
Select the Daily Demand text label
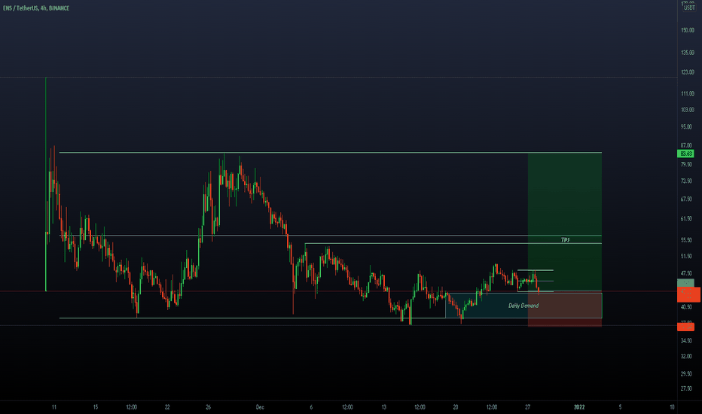click(523, 306)
